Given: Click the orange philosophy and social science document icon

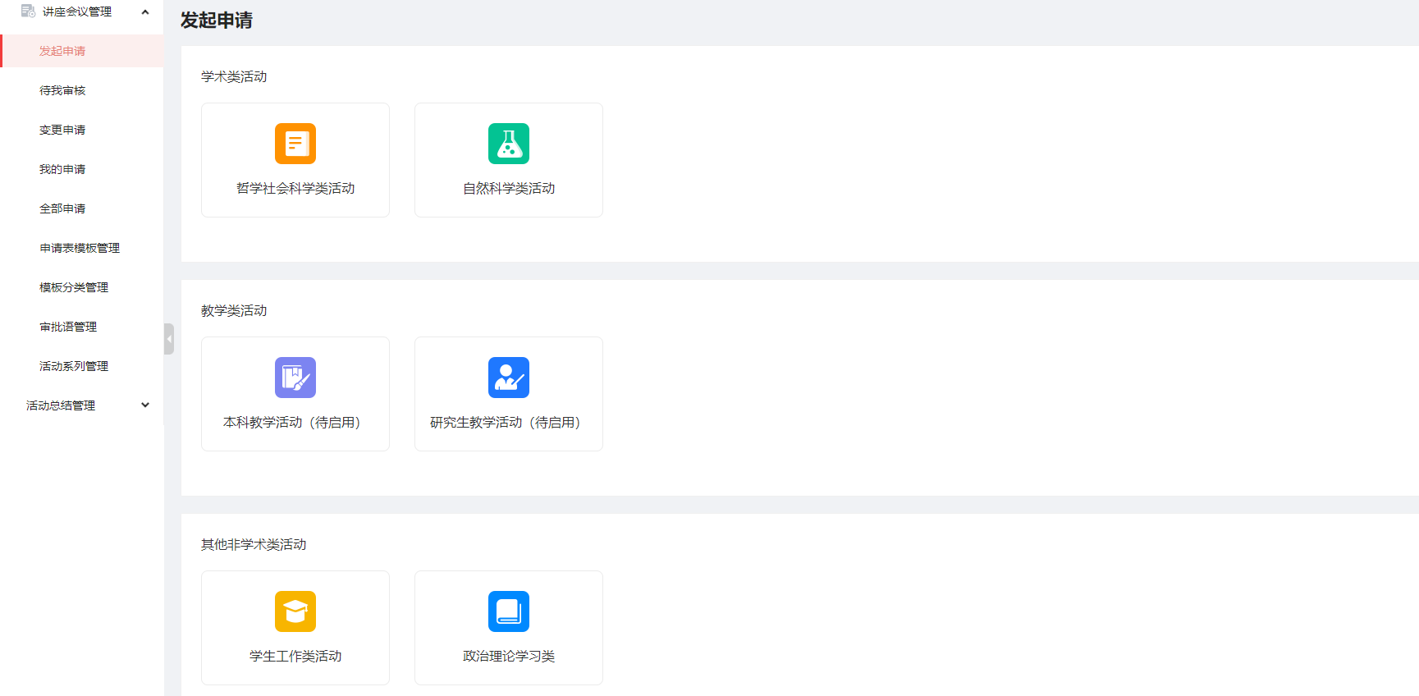Looking at the screenshot, I should click(x=295, y=144).
